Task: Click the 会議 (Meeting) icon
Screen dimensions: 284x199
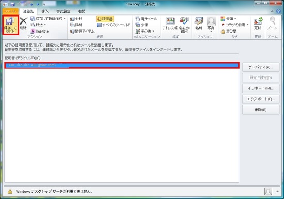Action: (x=138, y=25)
